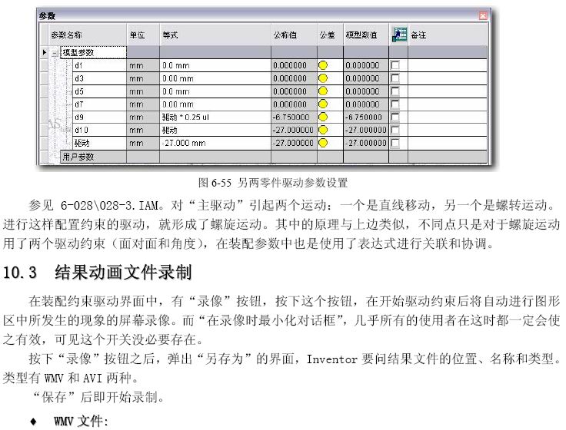Toggle export checkbox for d3 row
The image size is (566, 430).
click(x=395, y=78)
